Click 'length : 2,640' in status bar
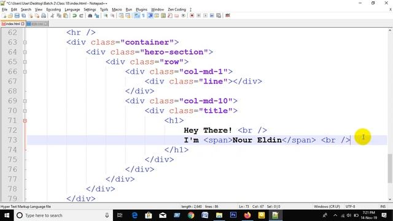The width and height of the screenshot is (393, 221). [x=192, y=206]
